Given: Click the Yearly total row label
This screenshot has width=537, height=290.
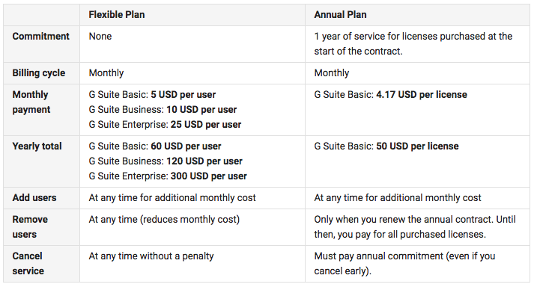Looking at the screenshot, I should [37, 146].
